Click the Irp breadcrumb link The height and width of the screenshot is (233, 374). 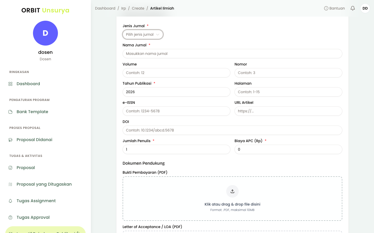(x=124, y=8)
